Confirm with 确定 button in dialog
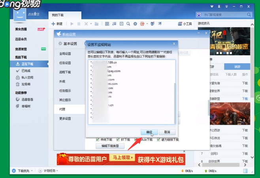The image size is (260, 178). point(149,132)
